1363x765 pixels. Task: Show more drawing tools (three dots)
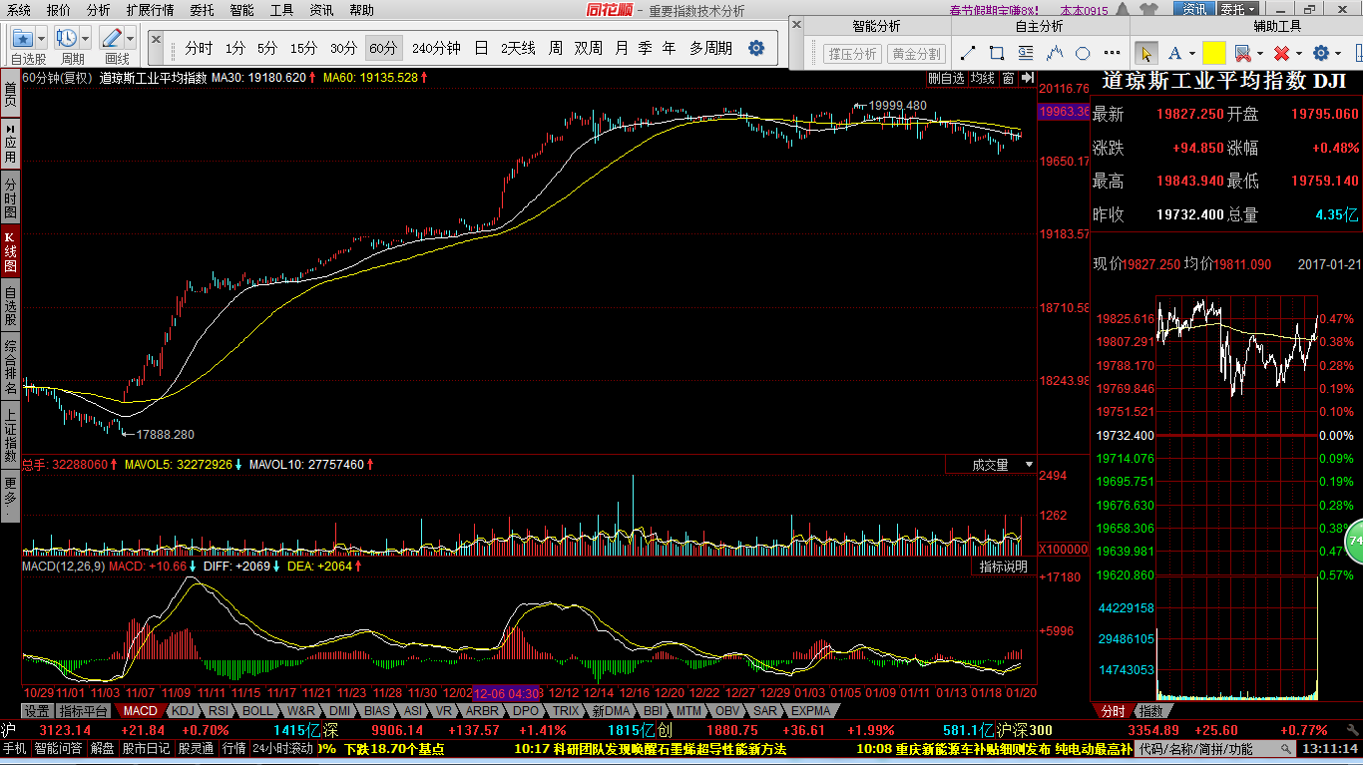(1113, 53)
